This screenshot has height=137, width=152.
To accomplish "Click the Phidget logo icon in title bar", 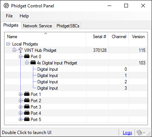I will coord(6,6).
